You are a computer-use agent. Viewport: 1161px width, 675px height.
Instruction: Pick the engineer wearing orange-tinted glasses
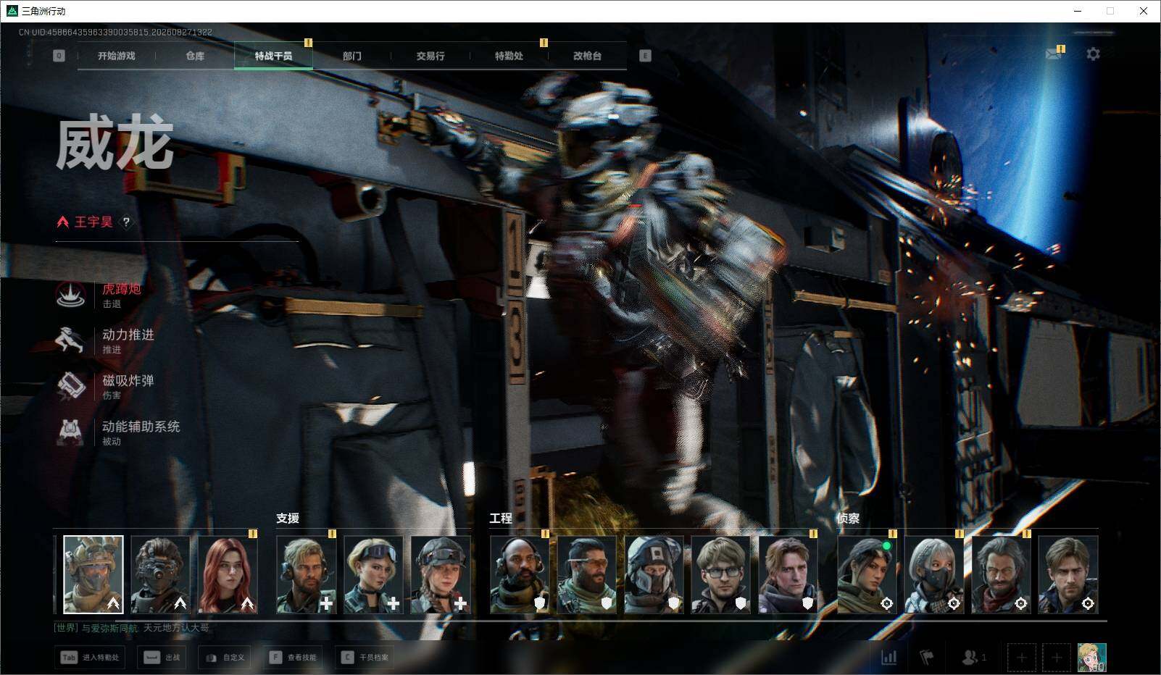tap(587, 574)
